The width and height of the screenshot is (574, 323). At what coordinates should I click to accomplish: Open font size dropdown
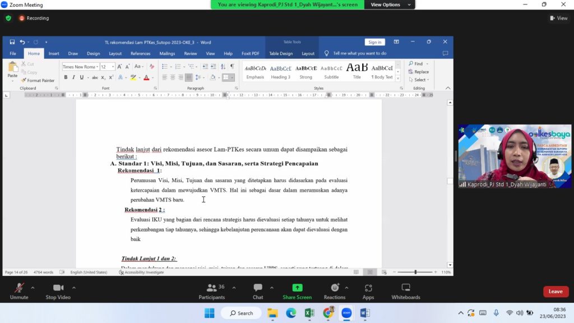click(x=113, y=67)
